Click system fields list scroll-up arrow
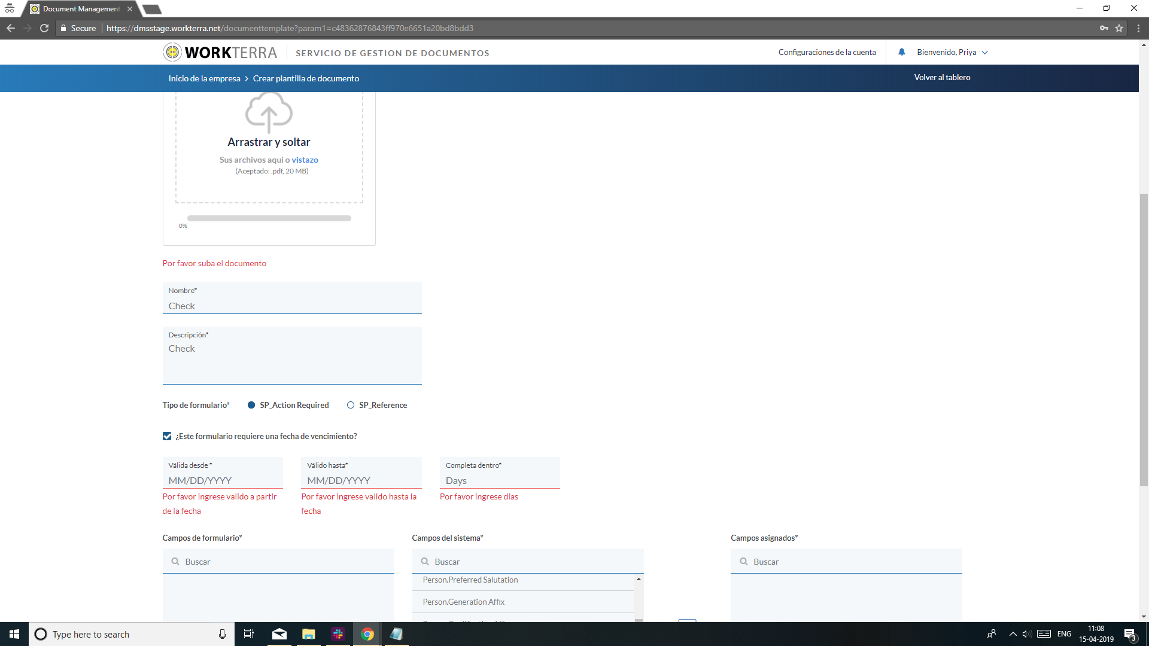The width and height of the screenshot is (1149, 646). click(639, 579)
